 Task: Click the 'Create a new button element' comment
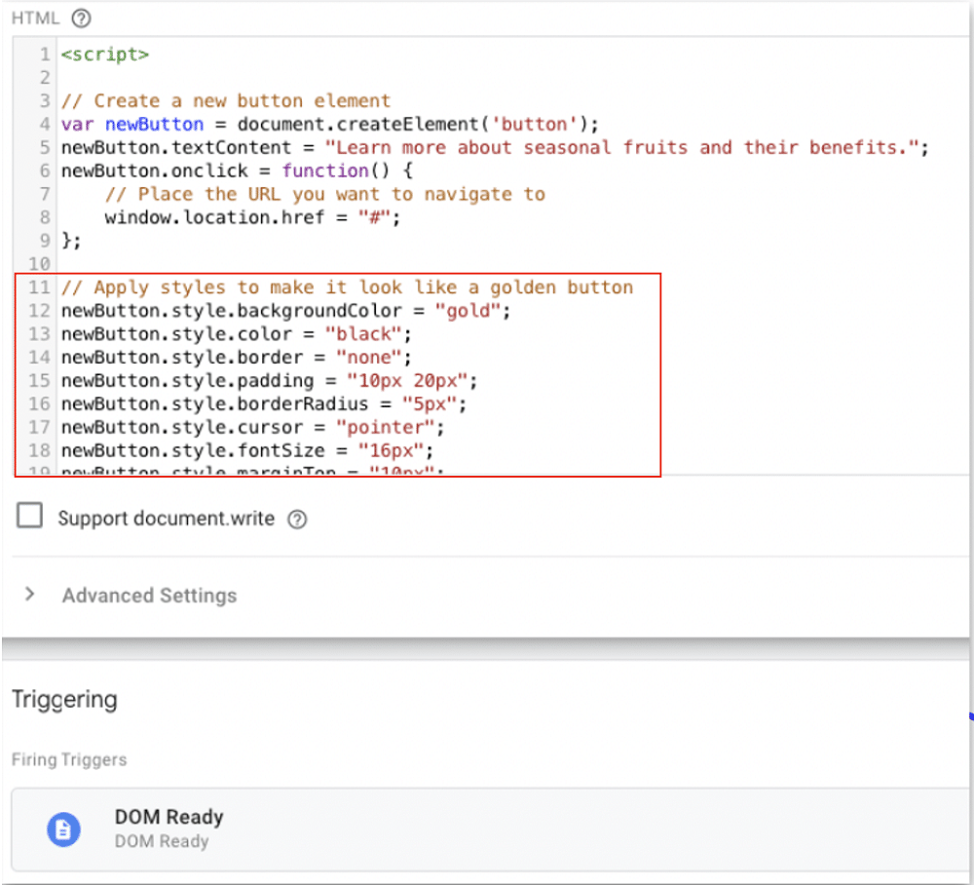(226, 100)
